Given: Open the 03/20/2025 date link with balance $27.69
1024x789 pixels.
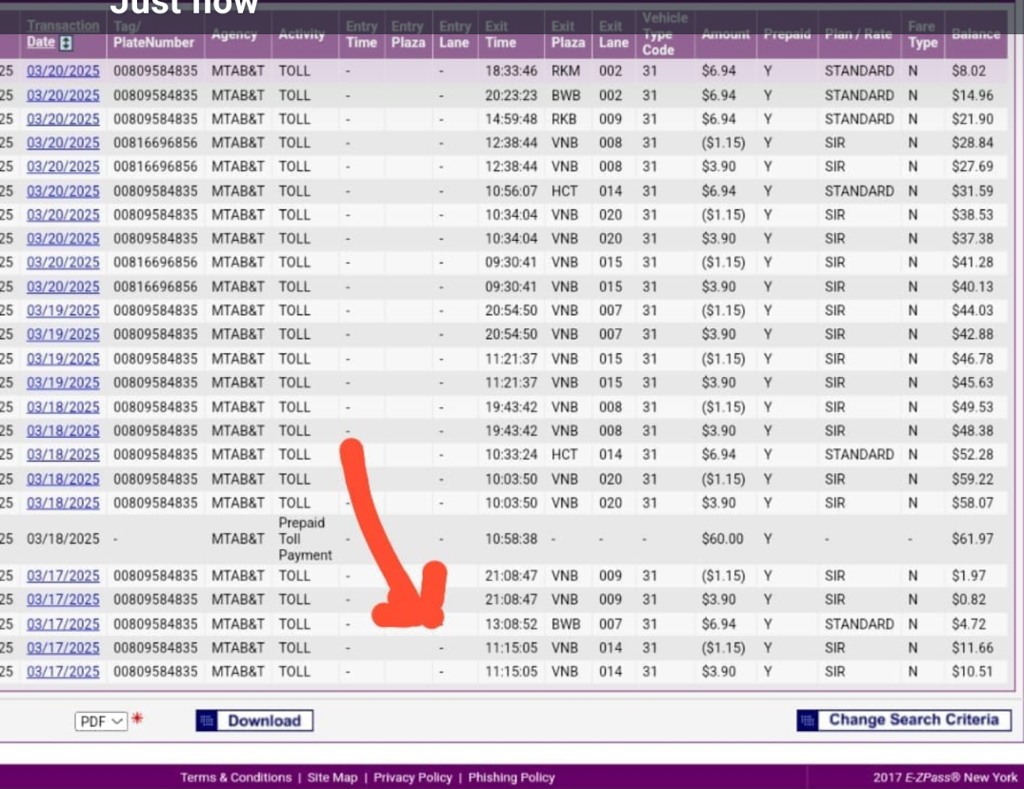Looking at the screenshot, I should 64,168.
